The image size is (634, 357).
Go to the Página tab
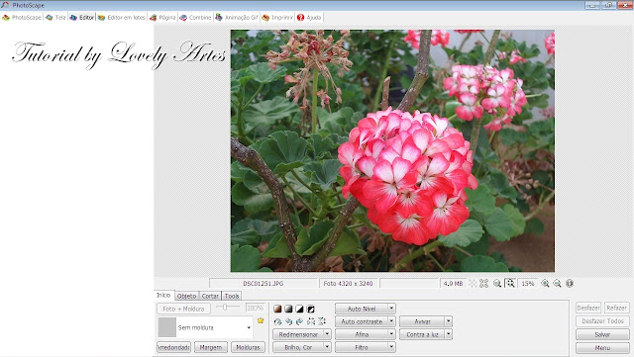tap(162, 18)
